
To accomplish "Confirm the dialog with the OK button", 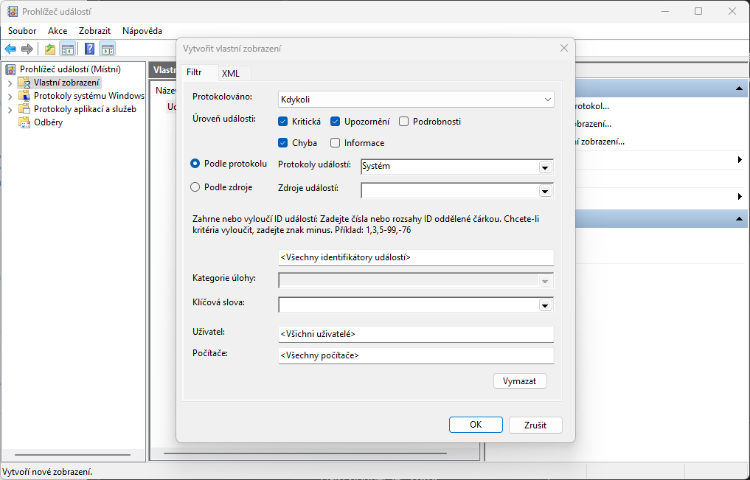I will (x=476, y=425).
